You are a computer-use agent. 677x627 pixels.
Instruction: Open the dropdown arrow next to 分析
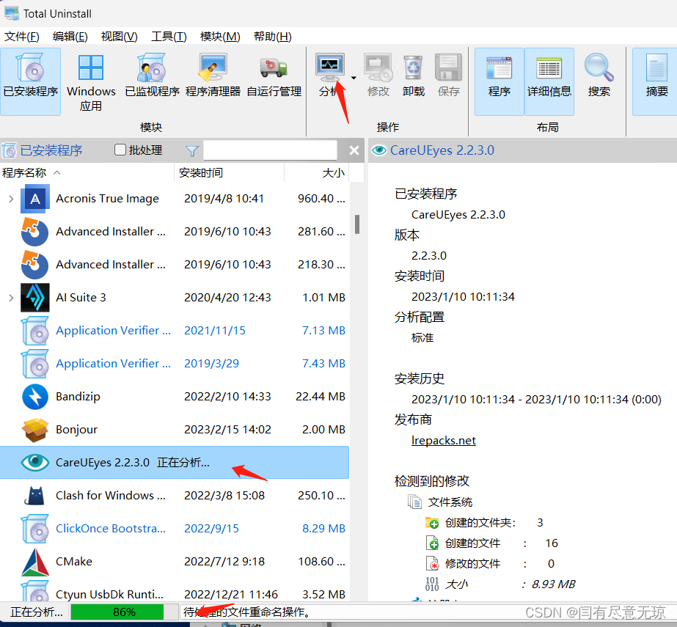pyautogui.click(x=354, y=78)
